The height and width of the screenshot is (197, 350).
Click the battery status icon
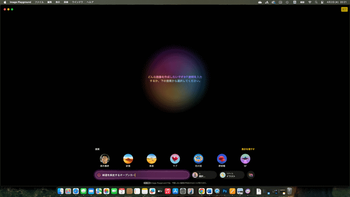pyautogui.click(x=302, y=2)
